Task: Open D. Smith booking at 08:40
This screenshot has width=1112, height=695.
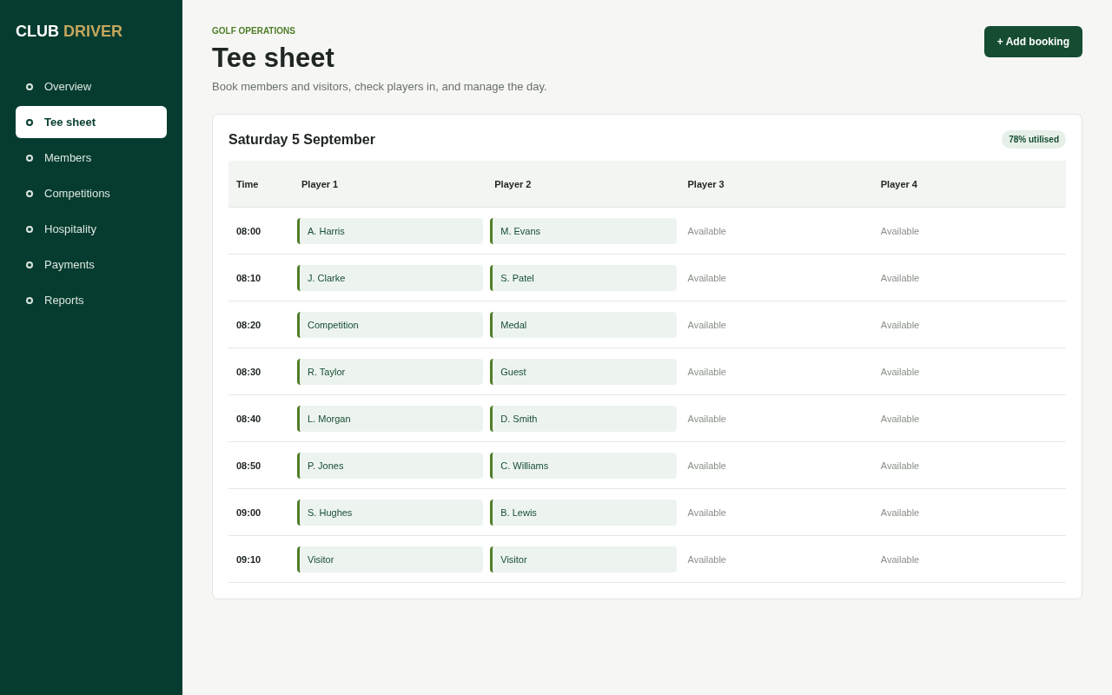Action: (x=583, y=419)
